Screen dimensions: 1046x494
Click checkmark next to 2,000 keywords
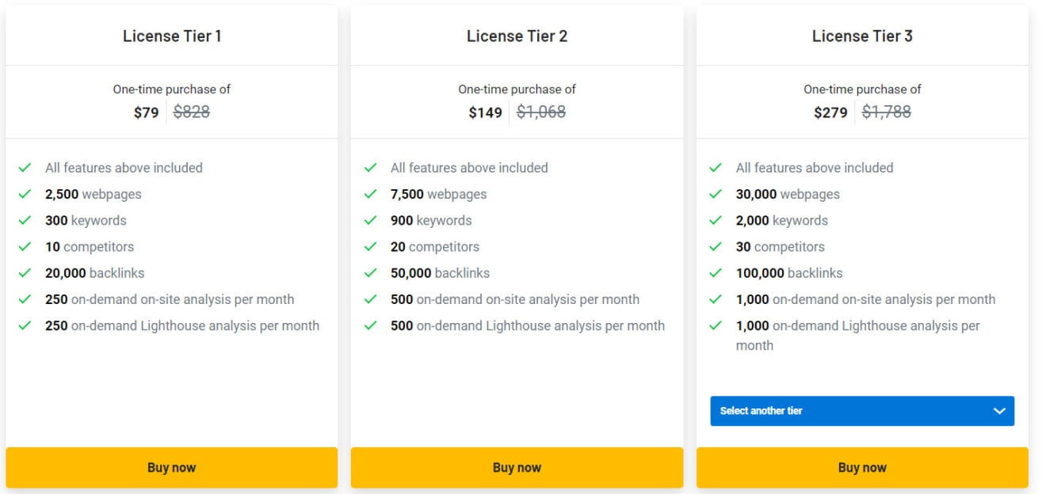[x=716, y=220]
